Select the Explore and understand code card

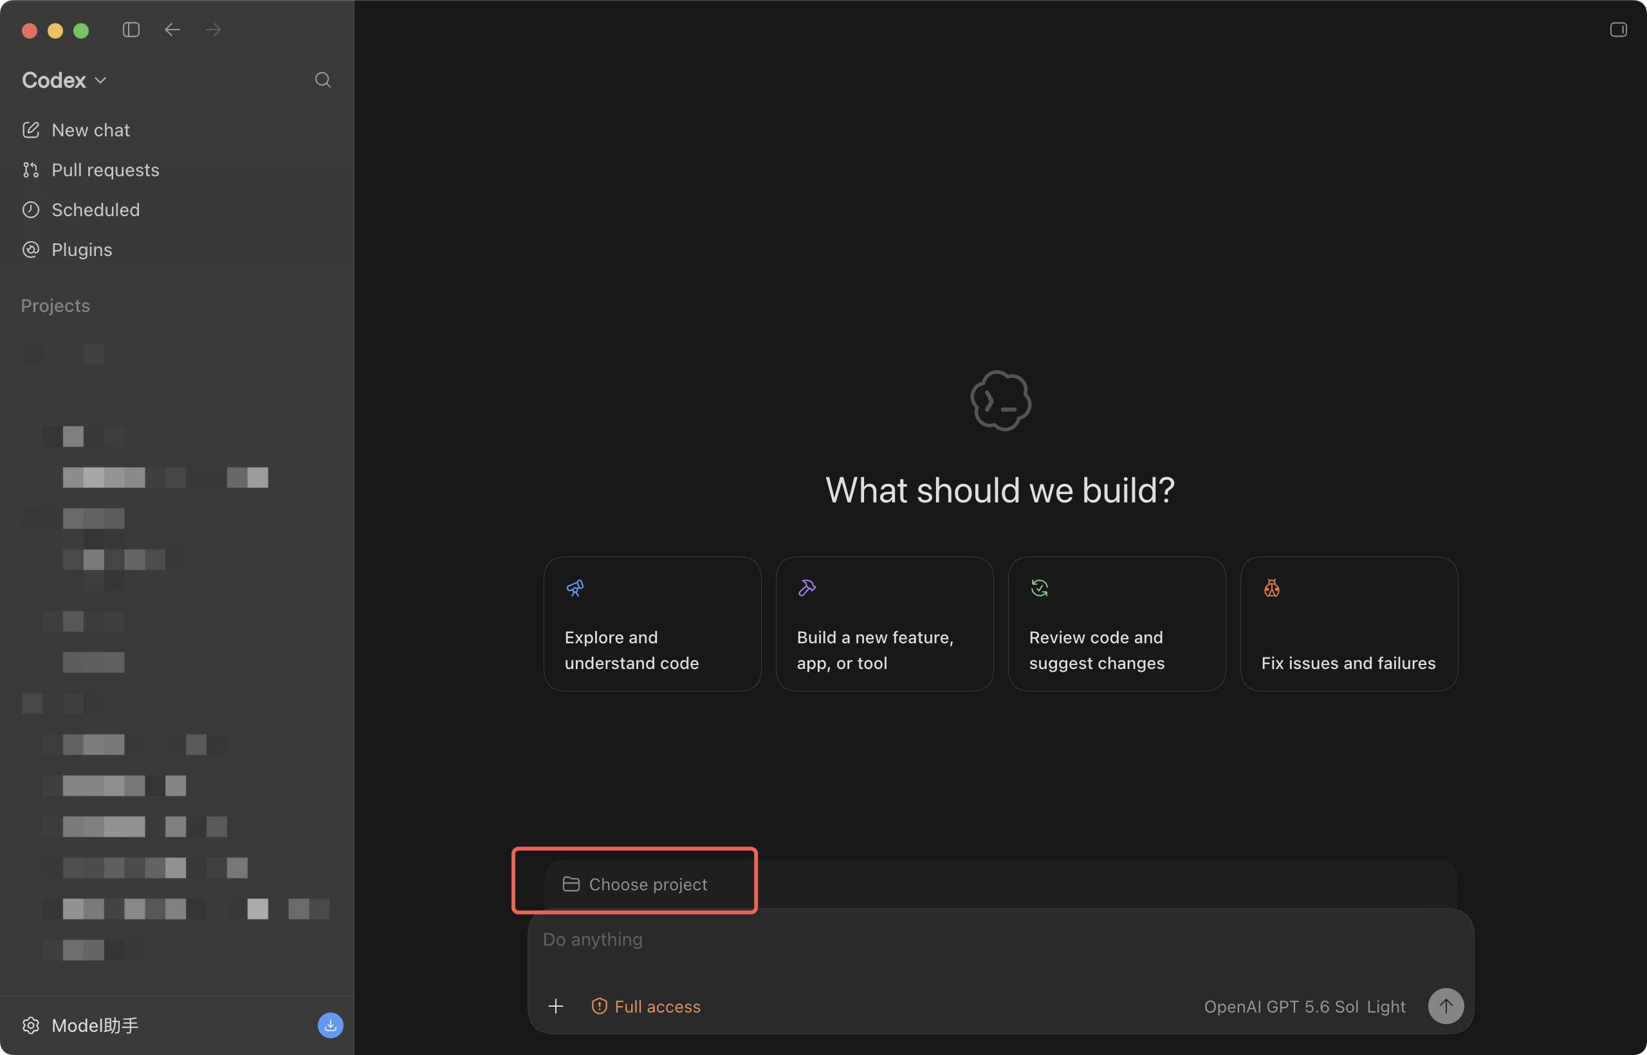(652, 623)
